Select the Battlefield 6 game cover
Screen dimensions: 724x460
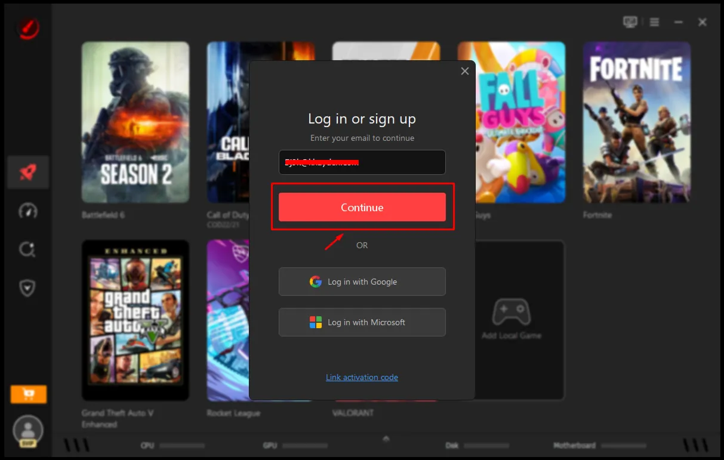(135, 122)
